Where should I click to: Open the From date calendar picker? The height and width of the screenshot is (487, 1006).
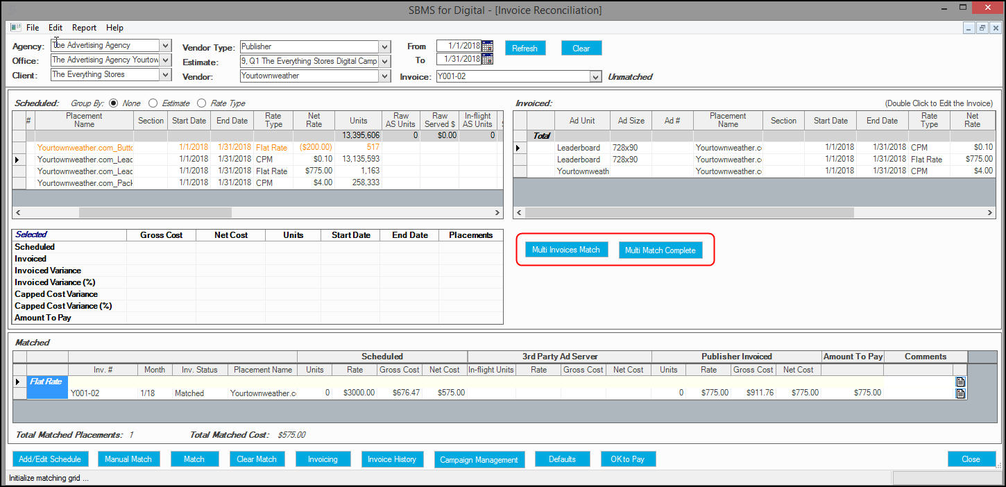point(487,46)
